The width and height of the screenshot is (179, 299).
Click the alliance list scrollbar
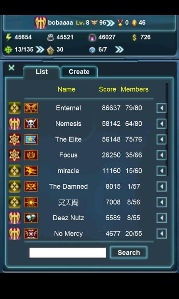coord(167,129)
